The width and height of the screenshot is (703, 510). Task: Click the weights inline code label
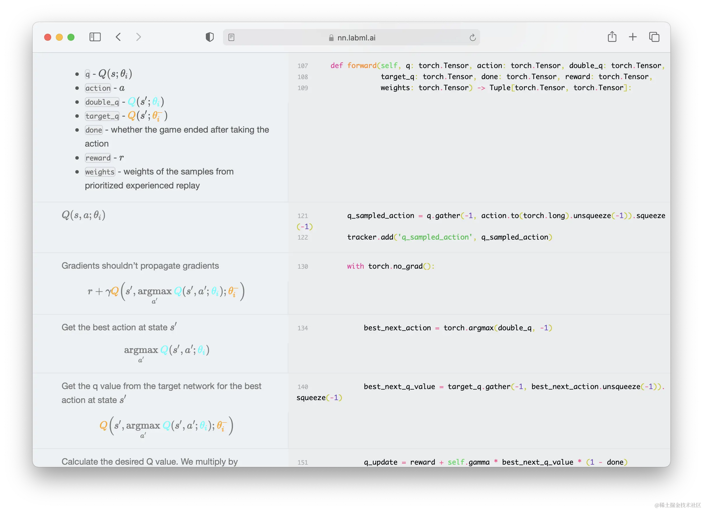point(100,172)
